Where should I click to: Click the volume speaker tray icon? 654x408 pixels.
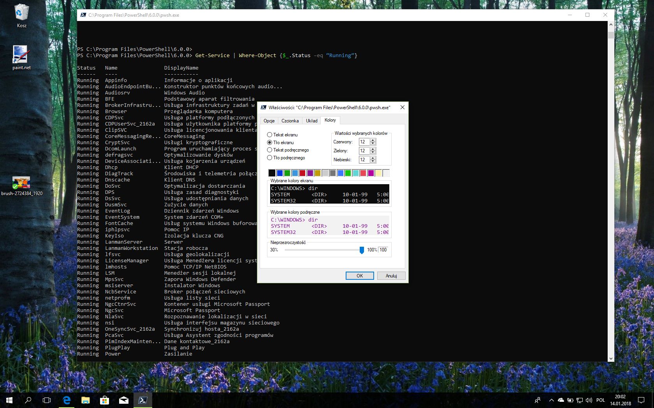pos(589,400)
